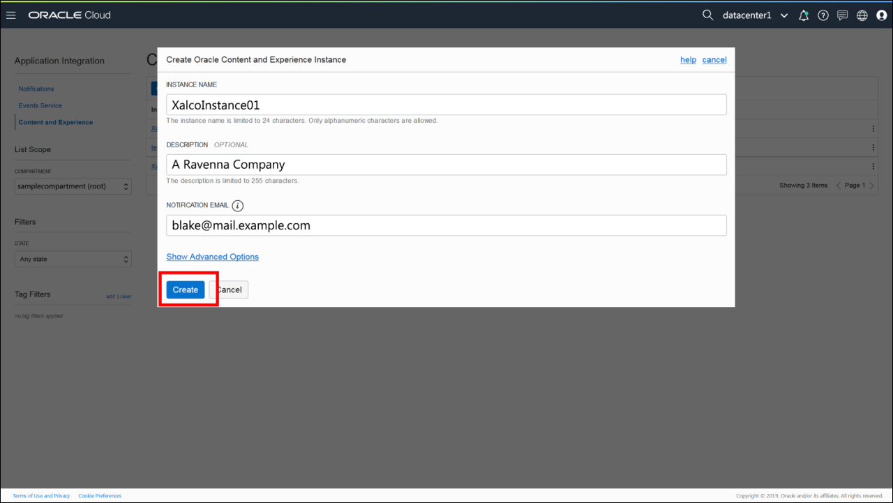Open Cookie Preferences link
Image resolution: width=893 pixels, height=503 pixels.
pos(100,496)
